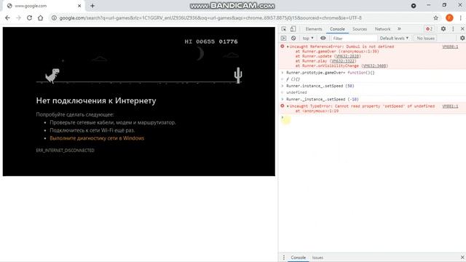Click the cactus obstacle in the game

pyautogui.click(x=238, y=75)
